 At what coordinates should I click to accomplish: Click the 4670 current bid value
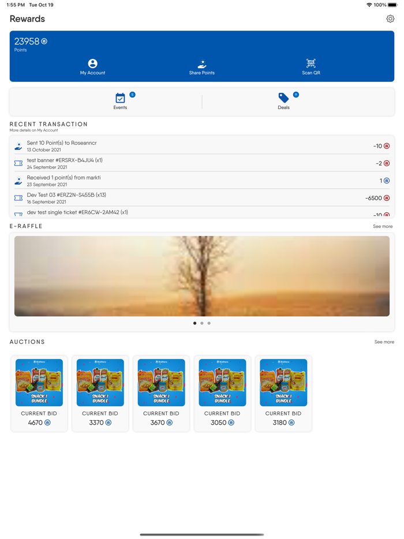click(35, 422)
